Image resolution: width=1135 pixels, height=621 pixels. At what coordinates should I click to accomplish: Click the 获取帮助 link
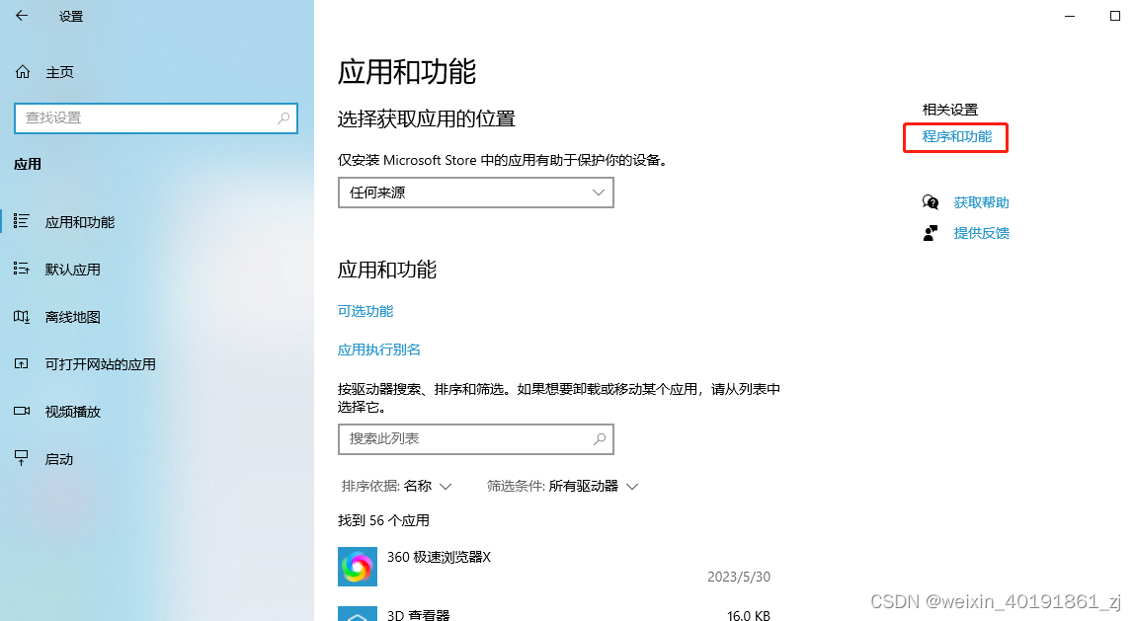click(981, 202)
